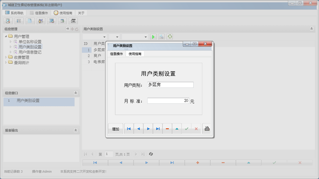This screenshot has width=319, height=179.
Task: Click the search settings icon next to run arrow
Action: [x=162, y=36]
